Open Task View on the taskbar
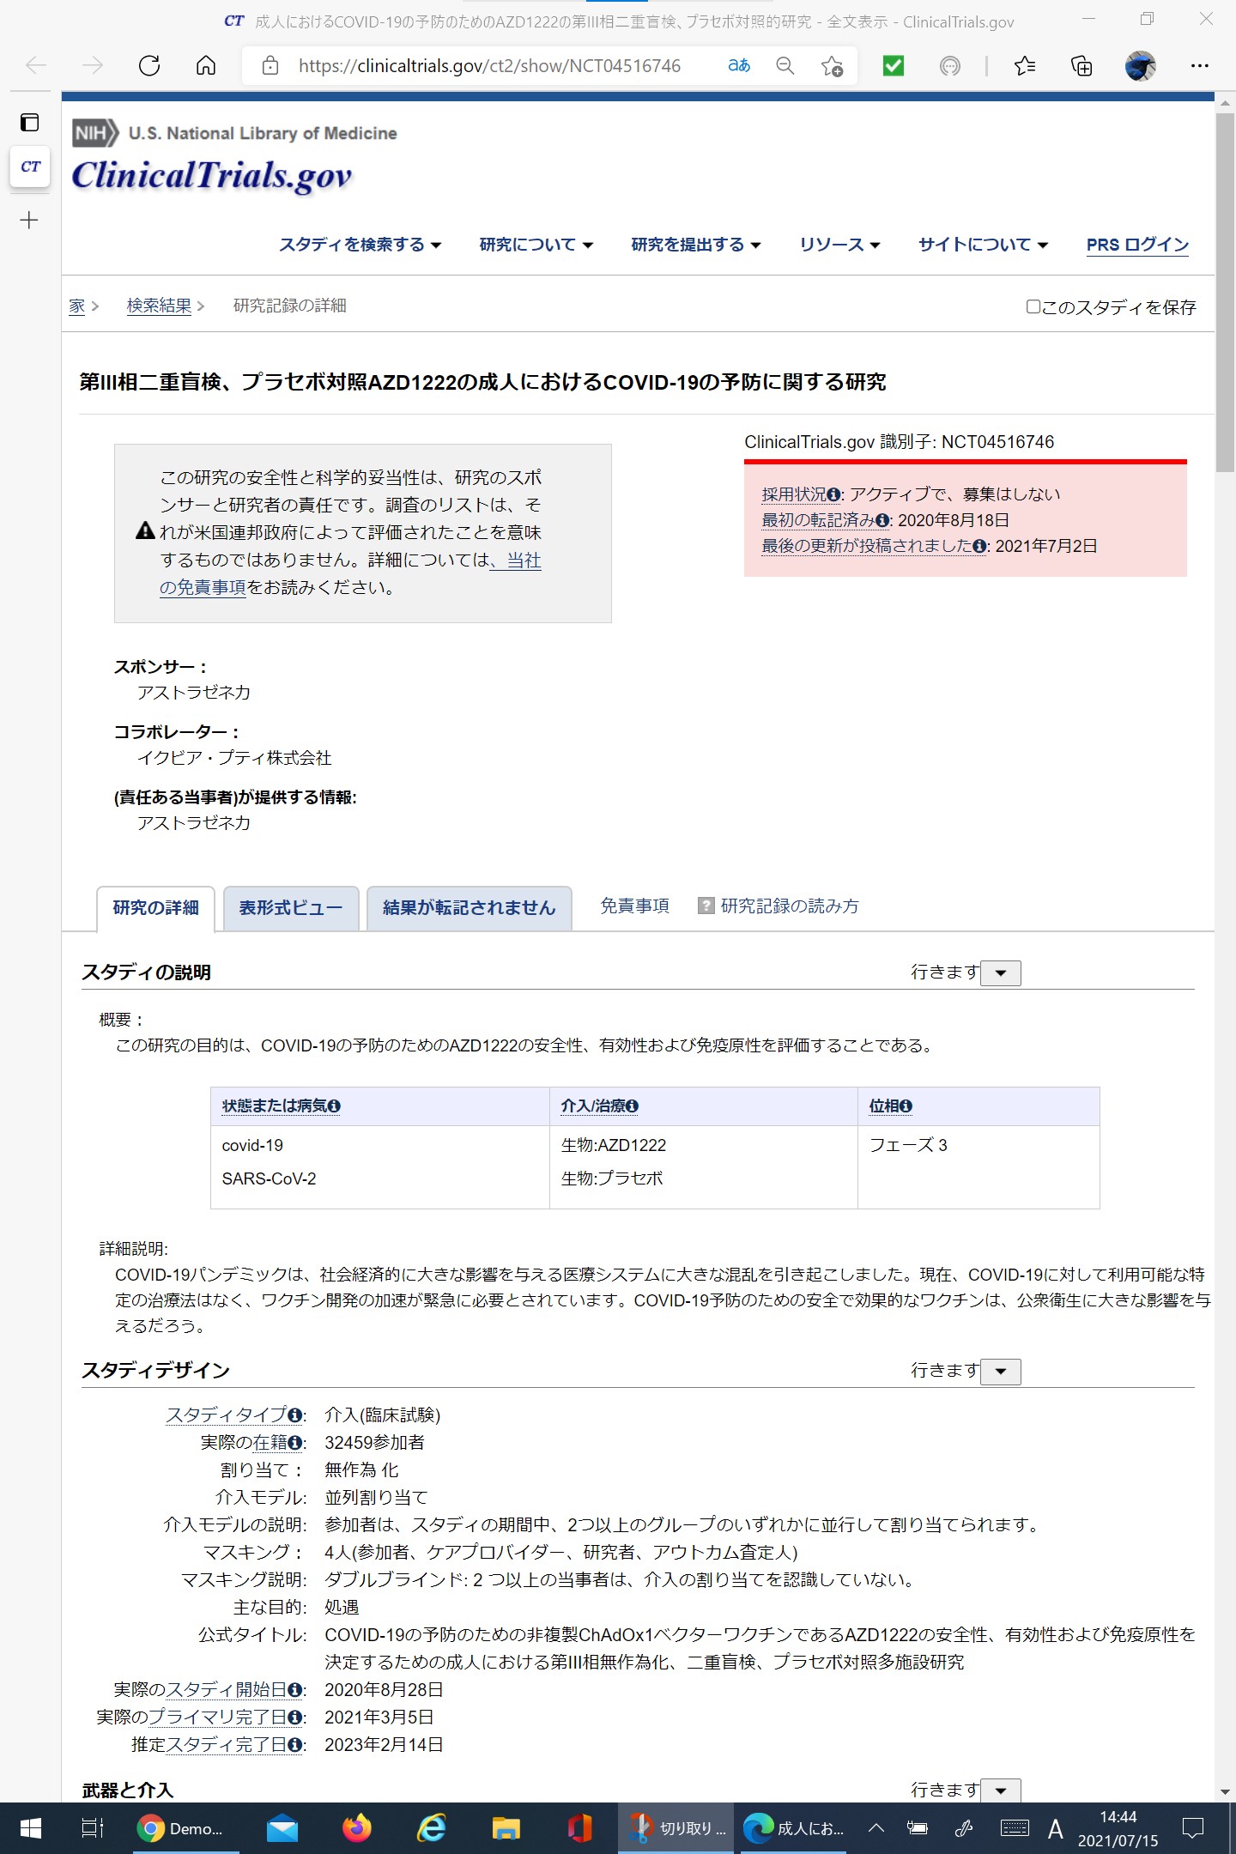This screenshot has height=1854, width=1236. coord(92,1828)
